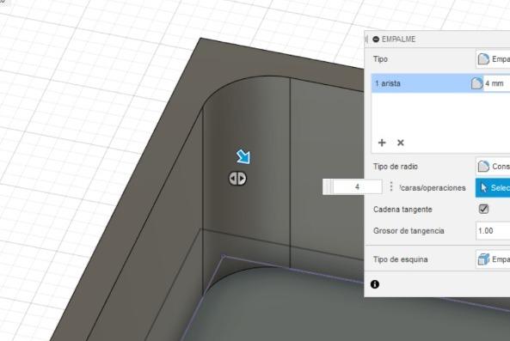Click the 4 mm radius field in the arista row
Viewport: 510px width, 341px height.
[496, 83]
